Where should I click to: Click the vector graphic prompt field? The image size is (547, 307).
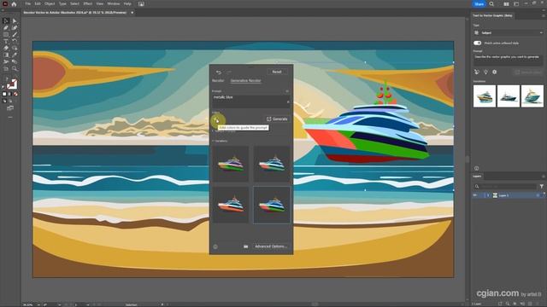[508, 60]
